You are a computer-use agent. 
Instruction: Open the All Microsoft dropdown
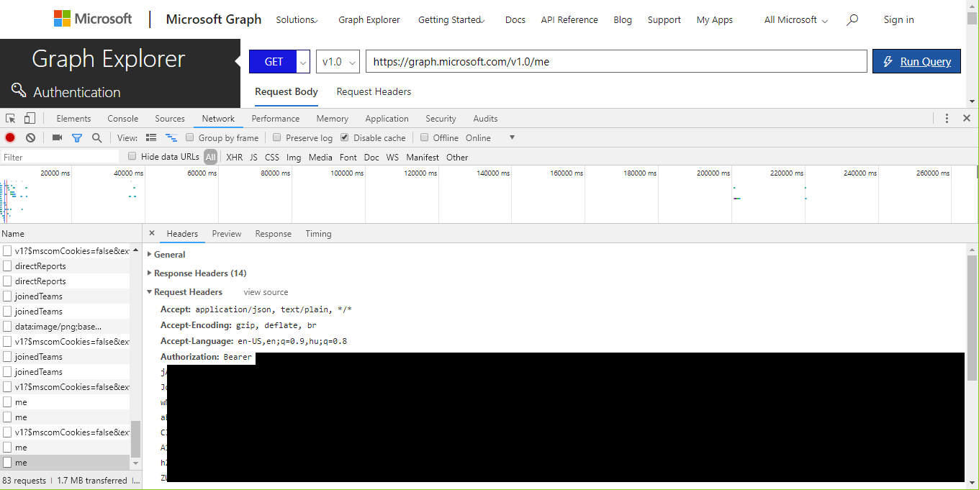(x=796, y=20)
